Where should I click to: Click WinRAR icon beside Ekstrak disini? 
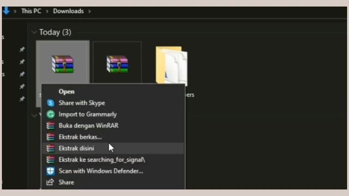tap(51, 149)
